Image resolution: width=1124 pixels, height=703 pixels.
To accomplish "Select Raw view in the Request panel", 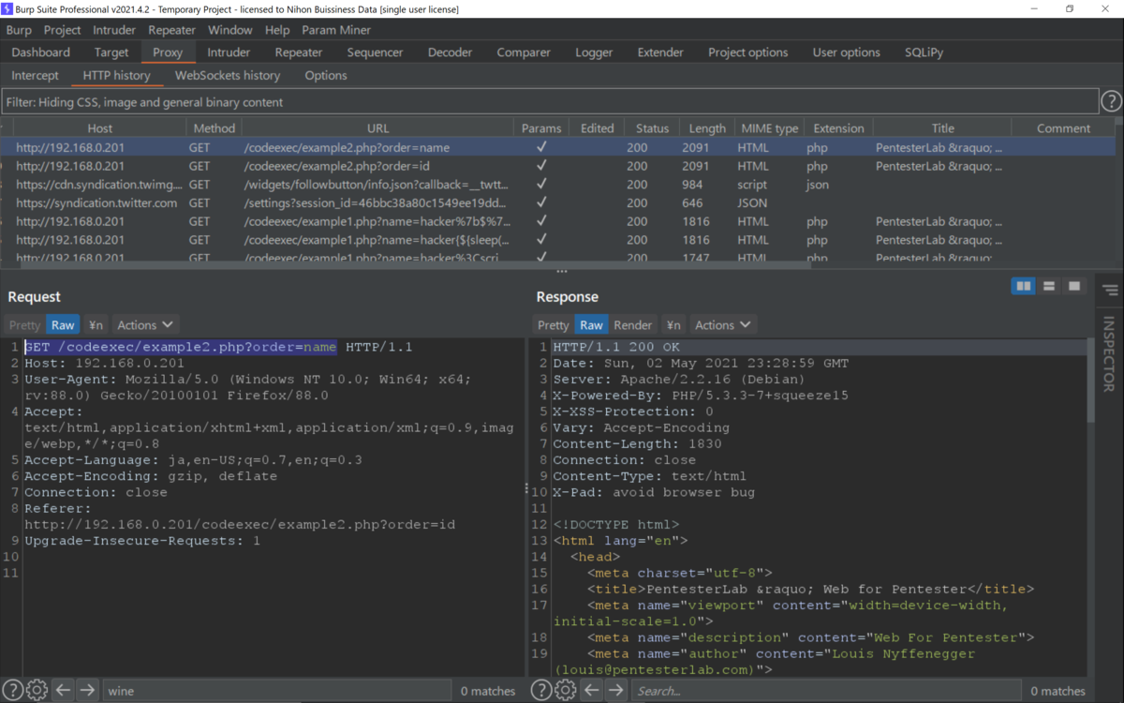I will click(x=63, y=325).
